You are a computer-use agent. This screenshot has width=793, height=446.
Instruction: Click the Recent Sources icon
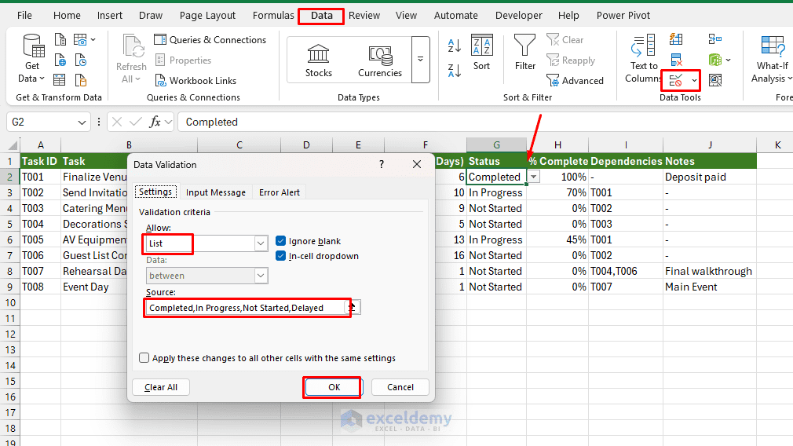(x=81, y=60)
